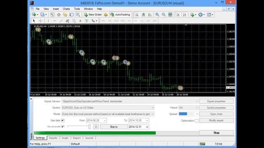Viewport: 264px width, 148px height.
Task: Select the vertical line drawing tool
Action: 48,21
